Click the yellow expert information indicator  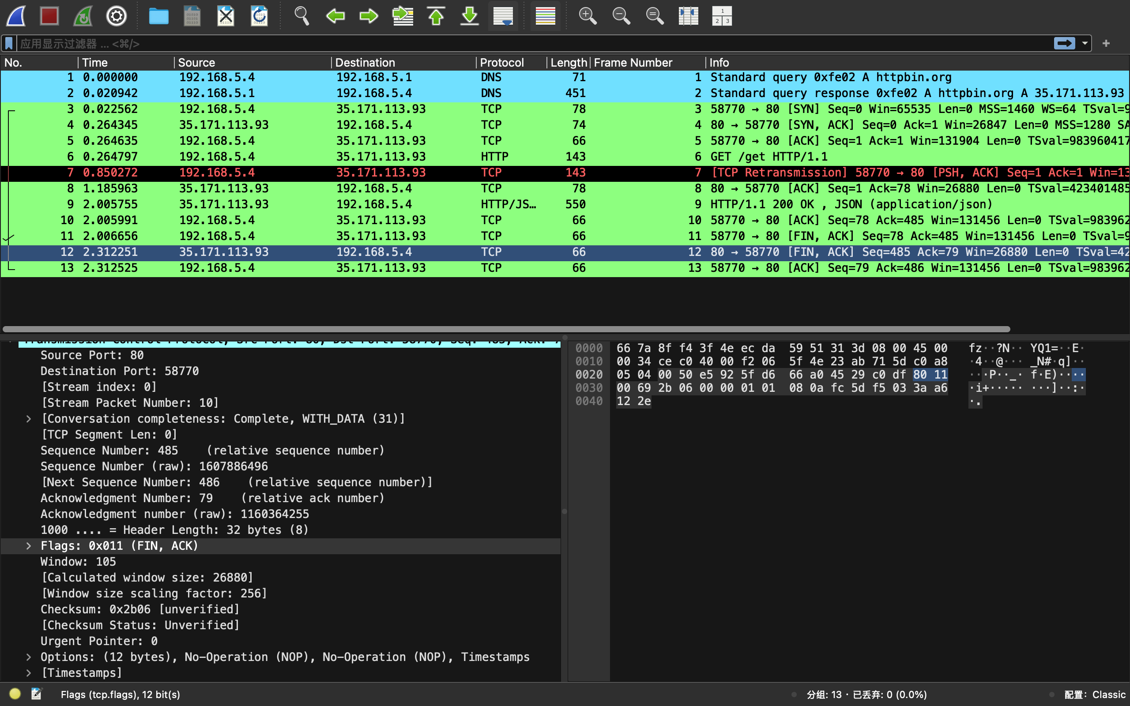15,694
